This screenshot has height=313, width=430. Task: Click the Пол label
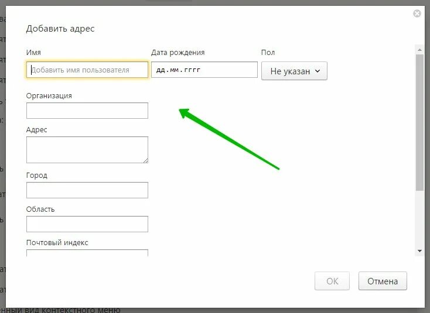pyautogui.click(x=268, y=52)
